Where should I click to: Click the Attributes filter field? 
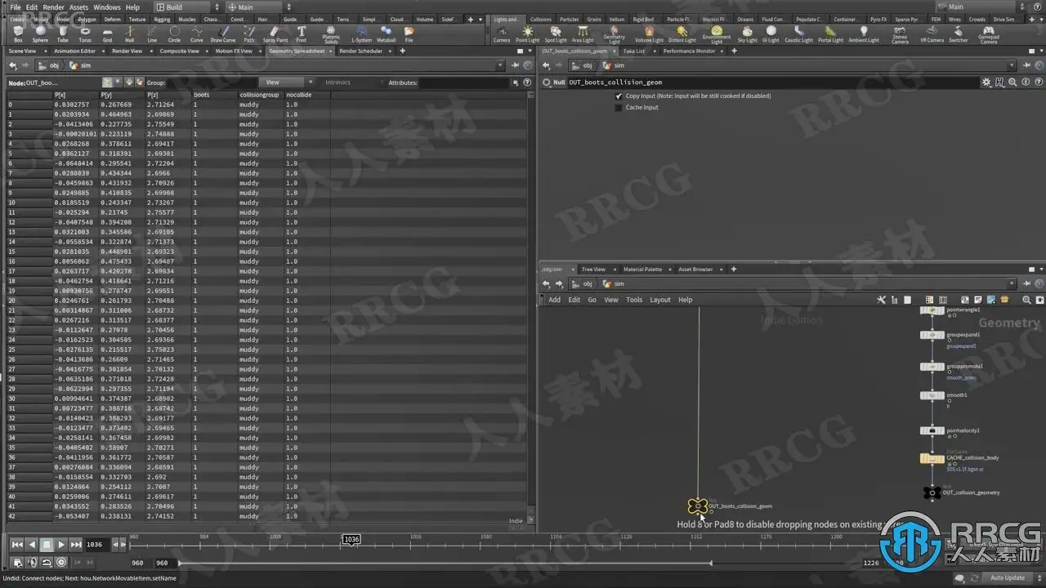coord(463,82)
